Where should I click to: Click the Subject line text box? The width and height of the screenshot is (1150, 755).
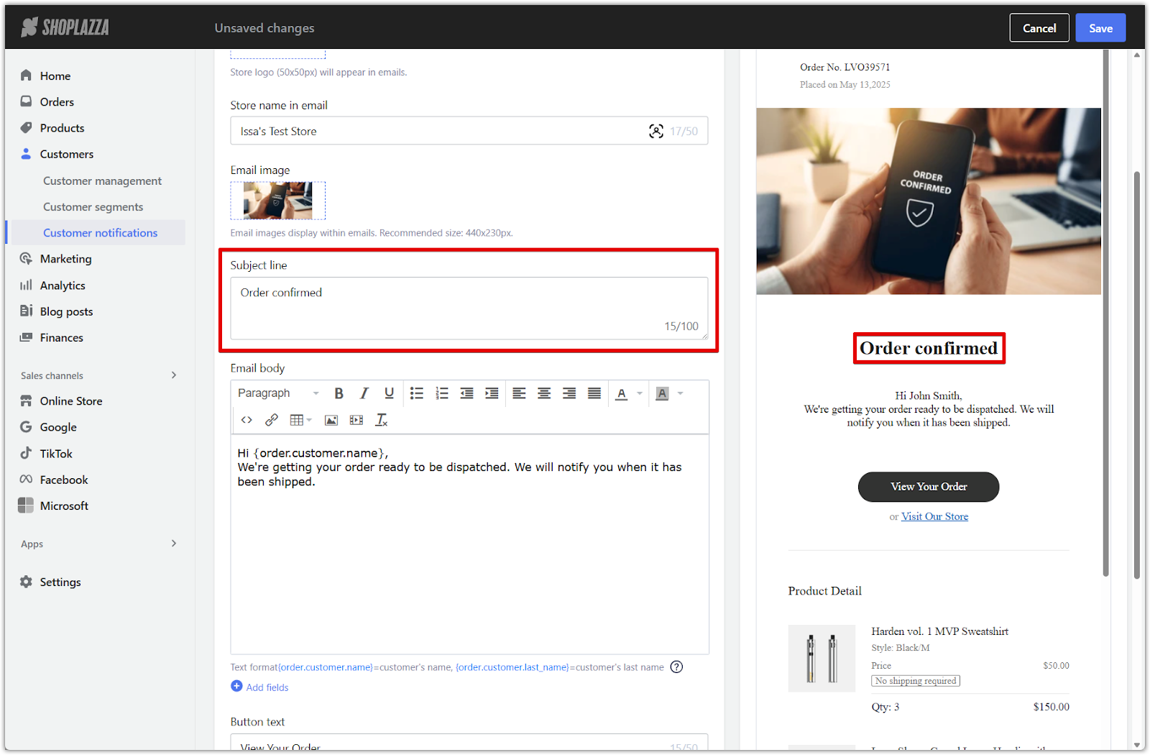coord(469,308)
